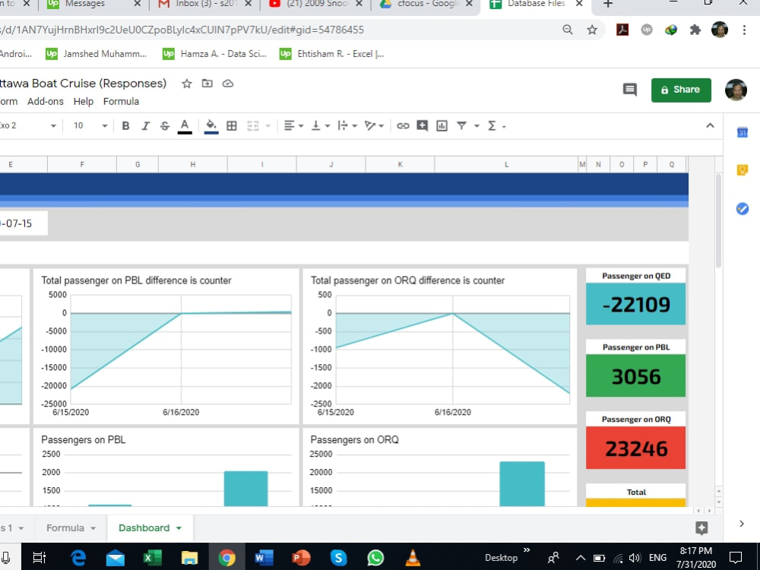Image resolution: width=760 pixels, height=570 pixels.
Task: Select the Dashboard sheet tab
Action: (144, 528)
